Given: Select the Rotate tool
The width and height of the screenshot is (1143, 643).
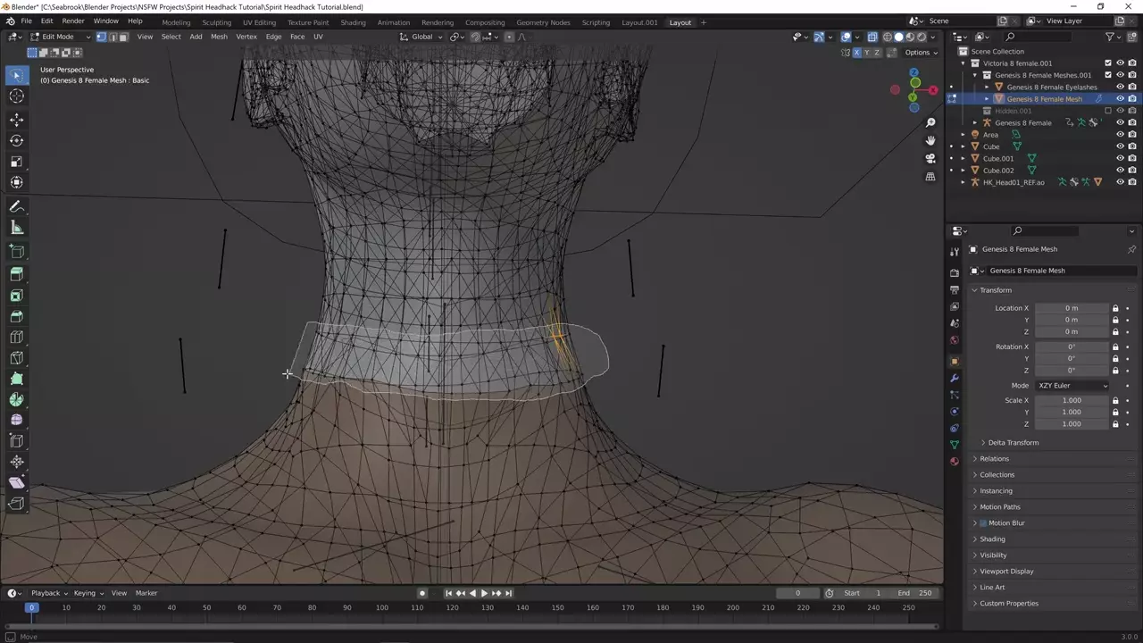Looking at the screenshot, I should click(16, 140).
